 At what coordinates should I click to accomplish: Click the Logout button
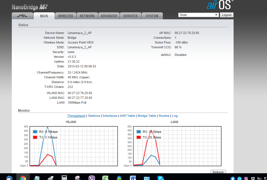click(227, 15)
